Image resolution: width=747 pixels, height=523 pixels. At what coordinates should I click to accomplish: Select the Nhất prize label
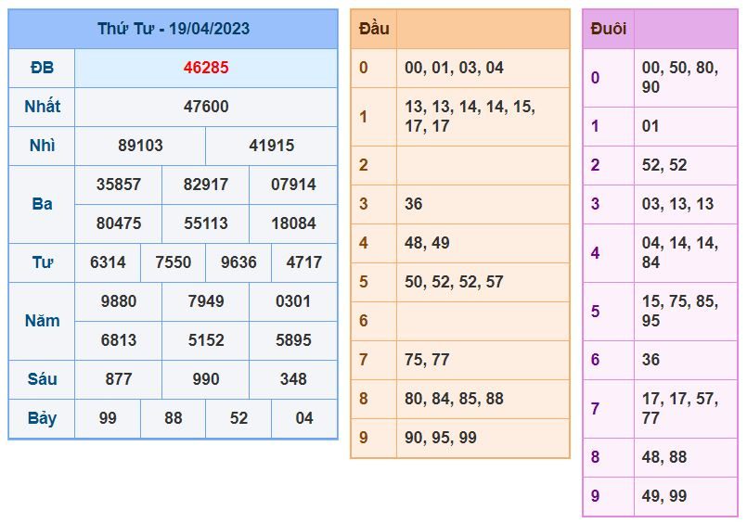point(42,106)
